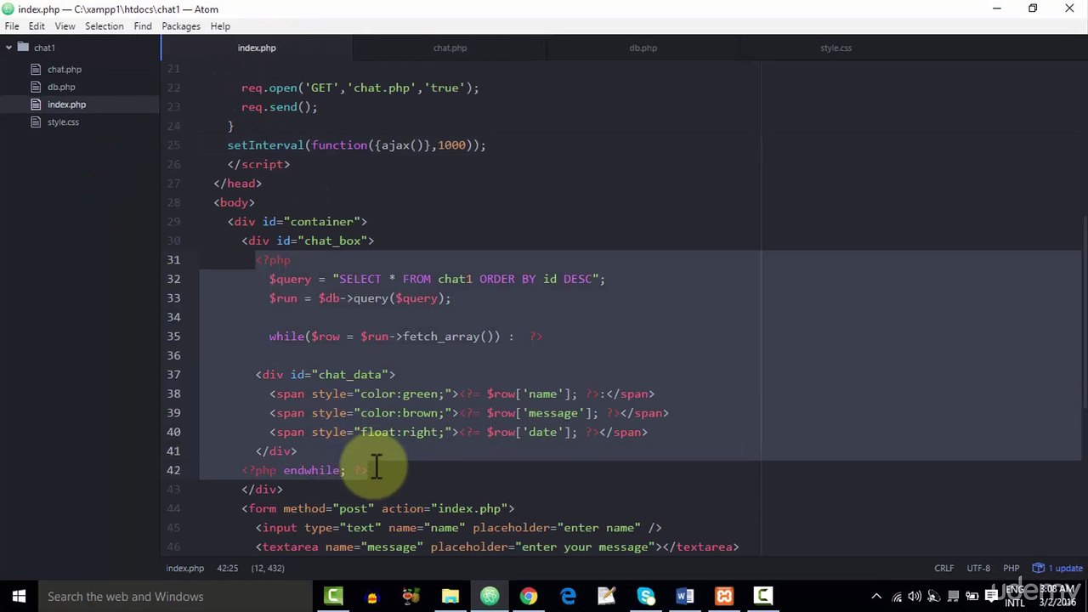Open the View menu
This screenshot has height=612, width=1088.
tap(65, 26)
